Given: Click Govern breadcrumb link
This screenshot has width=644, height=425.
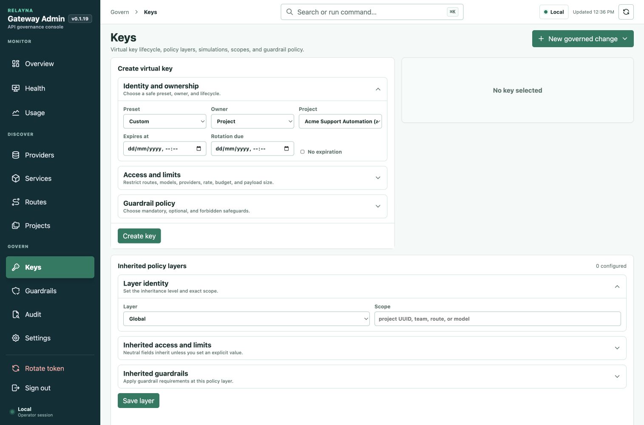Looking at the screenshot, I should 120,12.
